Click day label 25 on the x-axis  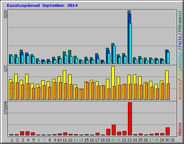coord(140,140)
